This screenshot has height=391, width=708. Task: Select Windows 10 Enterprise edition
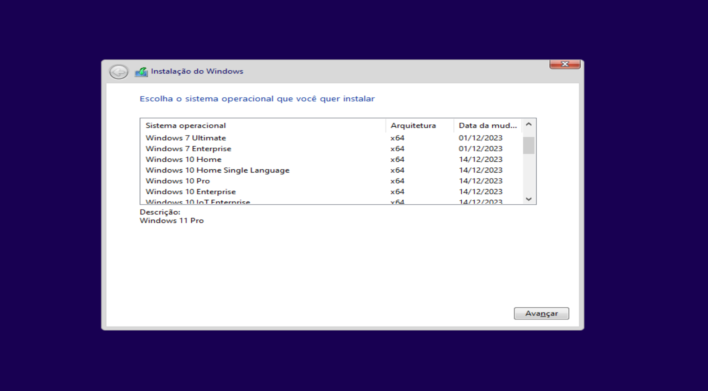tap(191, 191)
